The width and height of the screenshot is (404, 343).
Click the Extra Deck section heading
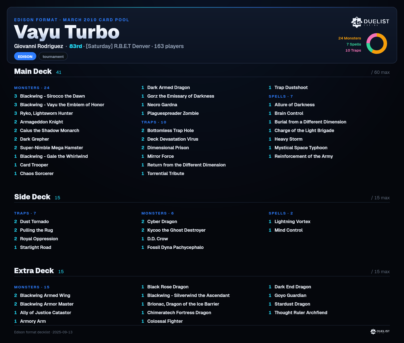[x=34, y=271]
